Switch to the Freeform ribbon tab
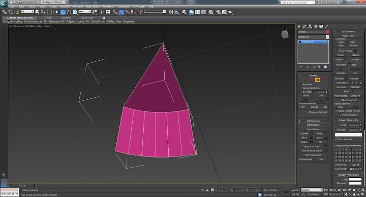 click(x=47, y=18)
